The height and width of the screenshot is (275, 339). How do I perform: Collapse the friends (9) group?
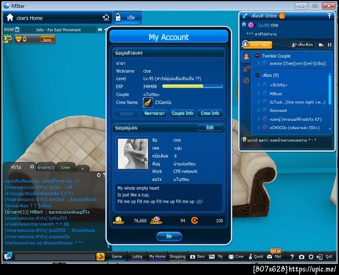pos(257,75)
